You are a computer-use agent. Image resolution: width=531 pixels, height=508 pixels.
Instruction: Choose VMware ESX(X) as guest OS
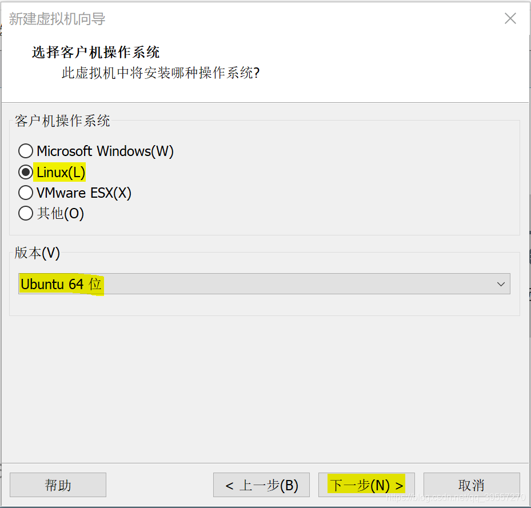point(26,193)
